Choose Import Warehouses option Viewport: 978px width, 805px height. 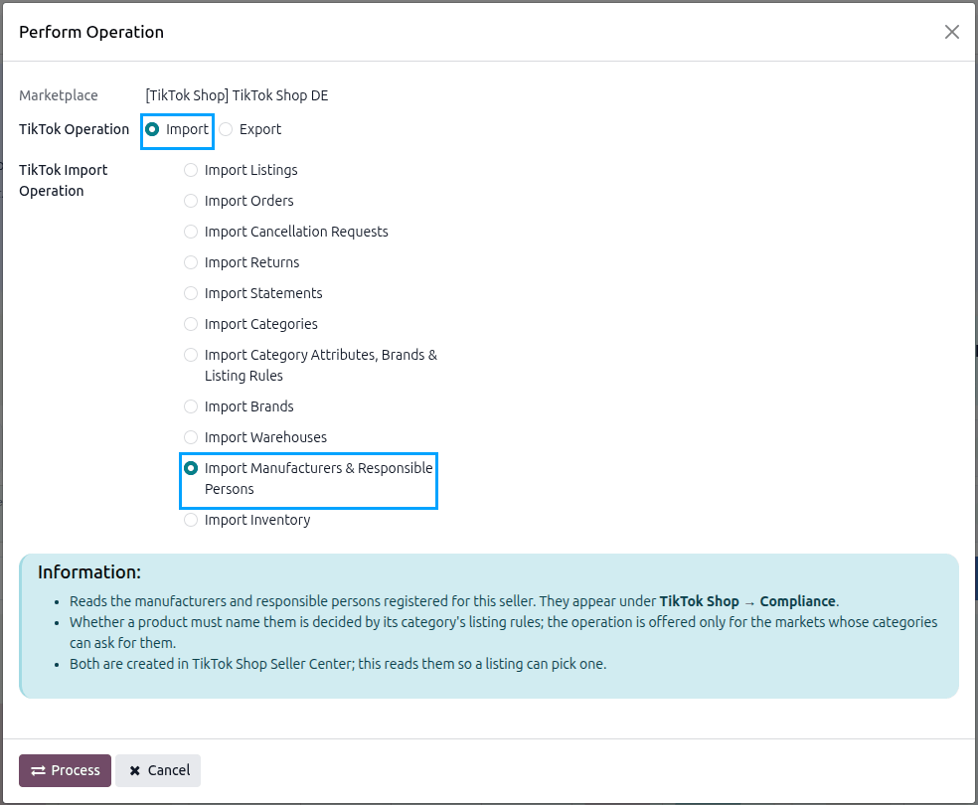(x=191, y=437)
